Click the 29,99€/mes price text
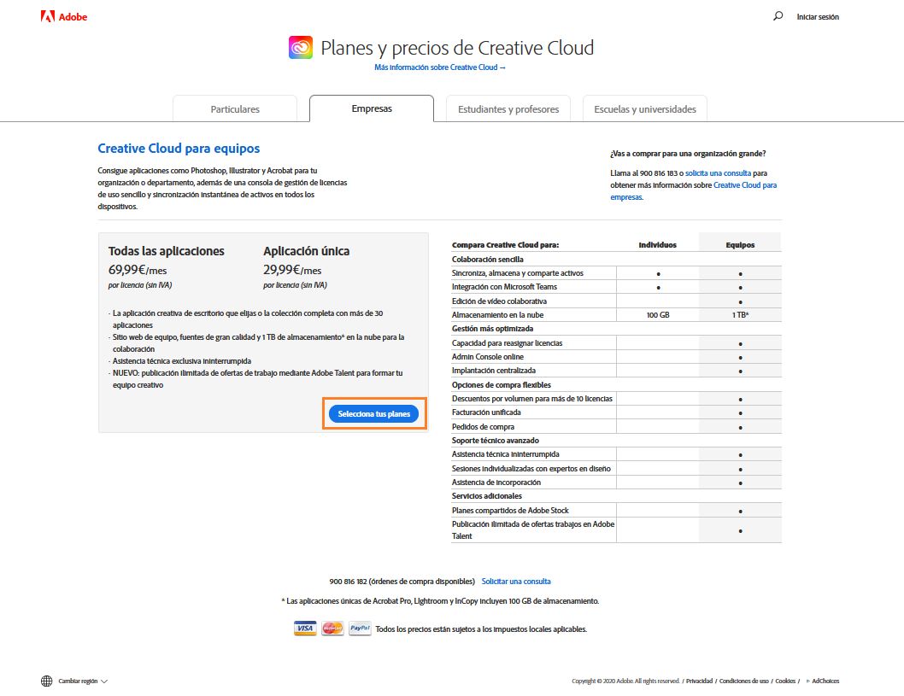The width and height of the screenshot is (904, 696). click(x=292, y=270)
